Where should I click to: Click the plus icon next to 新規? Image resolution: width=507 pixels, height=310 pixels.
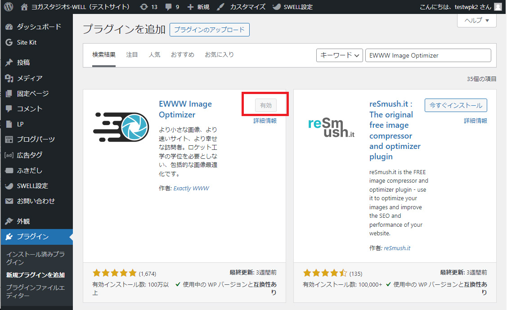coord(190,7)
